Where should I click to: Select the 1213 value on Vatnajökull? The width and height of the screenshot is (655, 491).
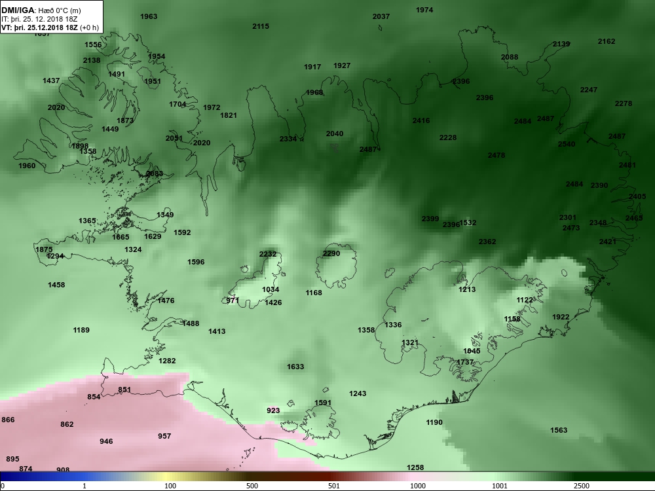[x=467, y=290]
